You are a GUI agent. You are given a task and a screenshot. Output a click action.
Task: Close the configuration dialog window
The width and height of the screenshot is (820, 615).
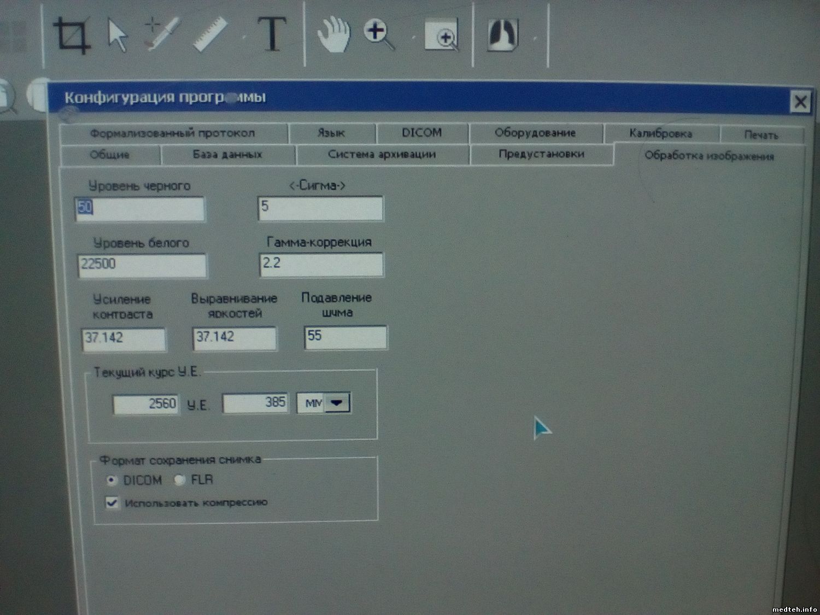800,102
